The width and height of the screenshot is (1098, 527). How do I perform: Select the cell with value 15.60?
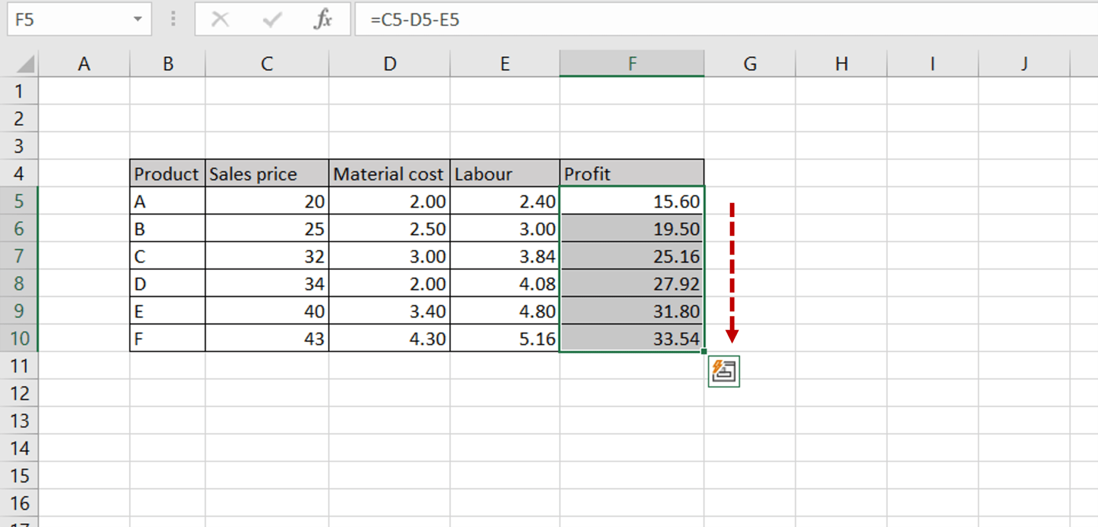point(633,201)
